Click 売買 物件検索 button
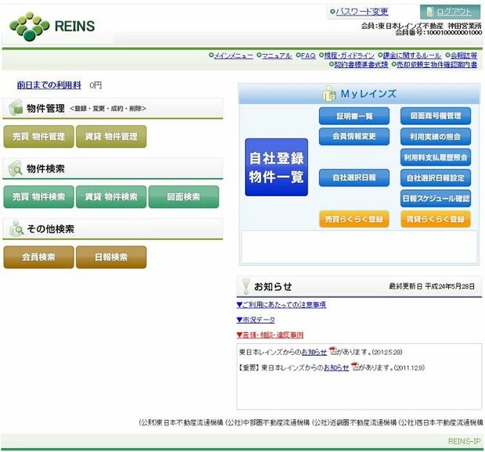485x452 pixels. point(38,196)
